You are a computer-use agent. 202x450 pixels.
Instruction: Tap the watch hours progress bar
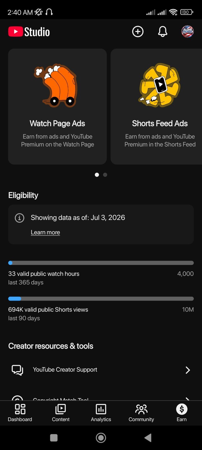[x=101, y=263]
